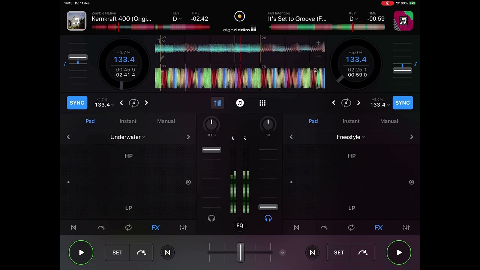The width and height of the screenshot is (480, 270).
Task: Open the loop tool on right deck tool row
Action: (x=351, y=228)
